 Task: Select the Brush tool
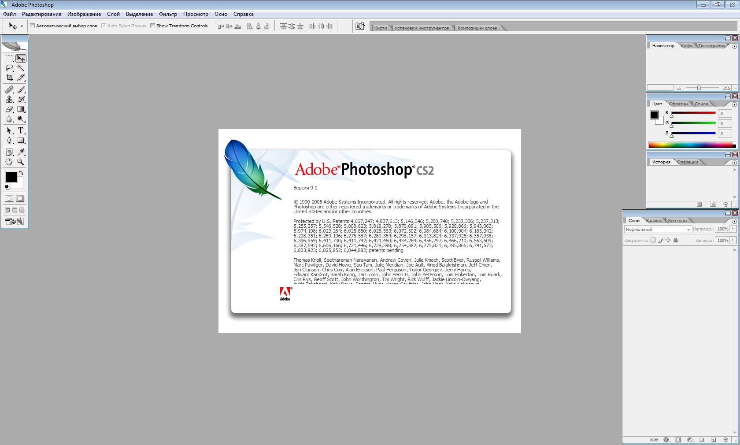click(21, 89)
